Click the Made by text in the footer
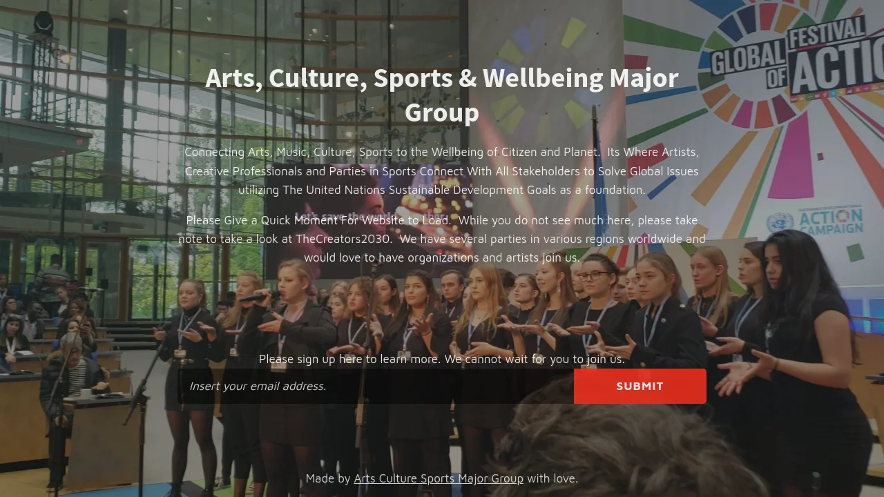The width and height of the screenshot is (884, 497). click(x=328, y=478)
